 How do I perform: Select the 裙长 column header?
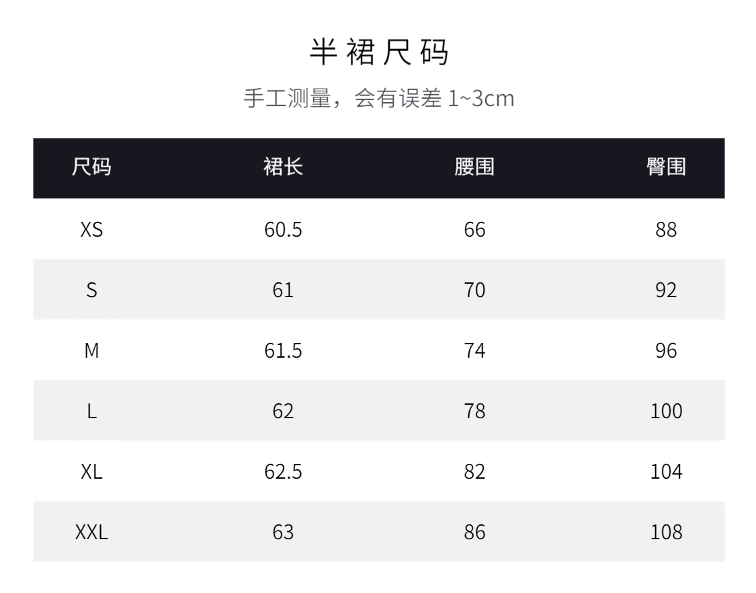tap(283, 168)
